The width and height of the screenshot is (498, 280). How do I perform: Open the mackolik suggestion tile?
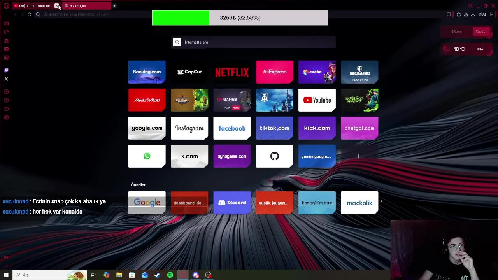(x=359, y=203)
